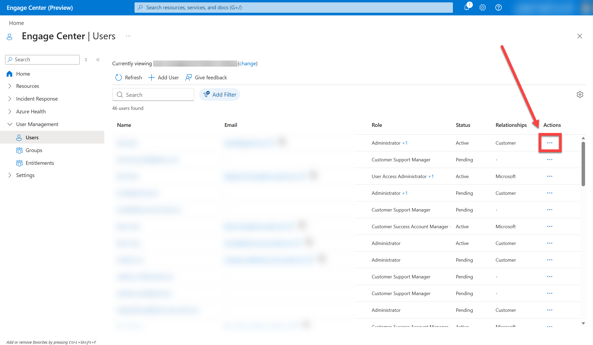Click the Add Filter button
The image size is (593, 345).
219,94
